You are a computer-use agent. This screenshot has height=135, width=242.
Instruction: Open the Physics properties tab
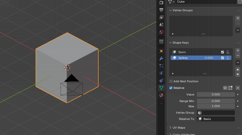tap(161, 73)
